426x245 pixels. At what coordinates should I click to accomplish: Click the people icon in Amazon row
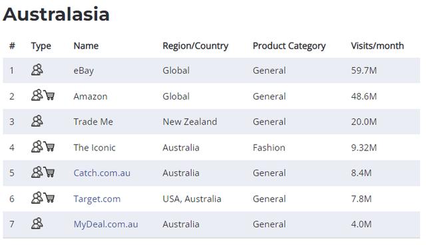tap(37, 95)
